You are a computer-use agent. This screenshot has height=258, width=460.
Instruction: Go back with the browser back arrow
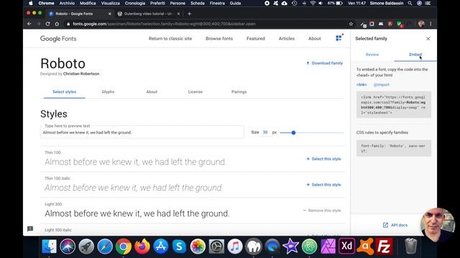coord(29,24)
